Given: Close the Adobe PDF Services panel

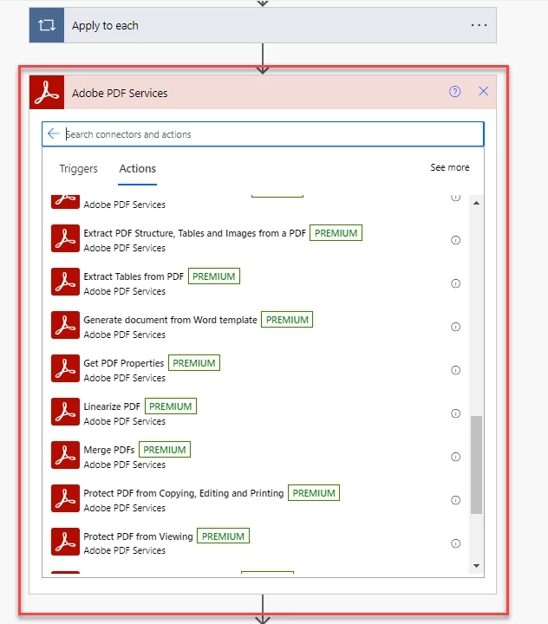Looking at the screenshot, I should coord(484,91).
